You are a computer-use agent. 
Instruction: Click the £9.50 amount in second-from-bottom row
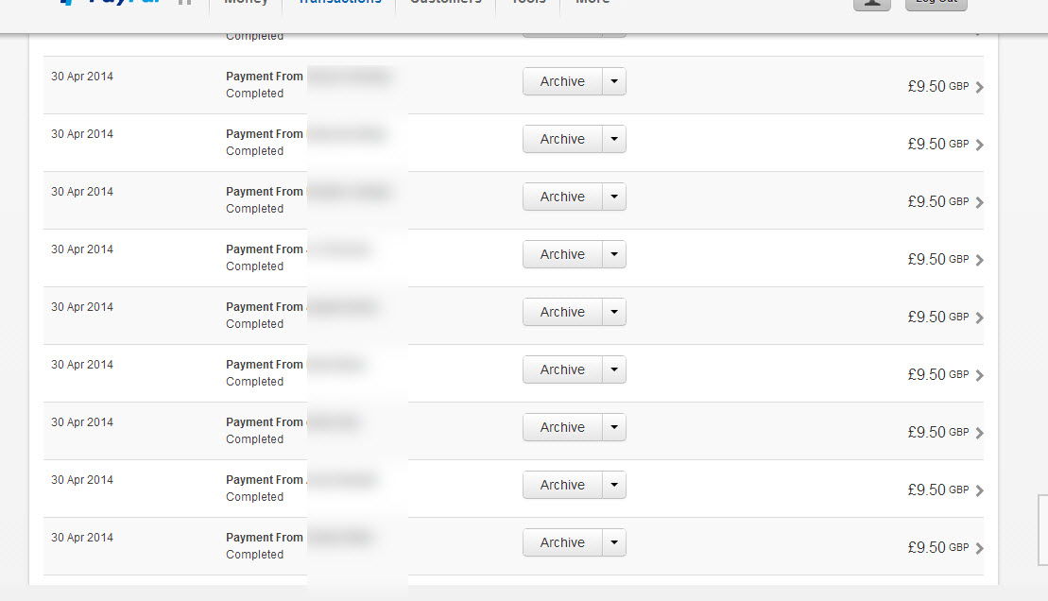[x=926, y=490]
